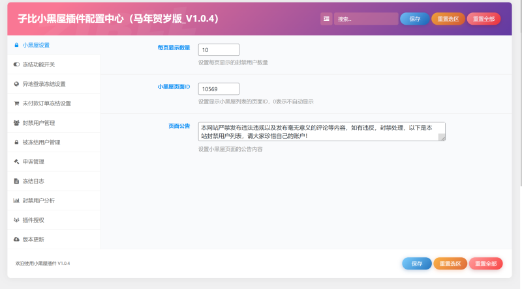Image resolution: width=522 pixels, height=289 pixels.
Task: Open the 小黑屋设置 section
Action: pos(54,45)
